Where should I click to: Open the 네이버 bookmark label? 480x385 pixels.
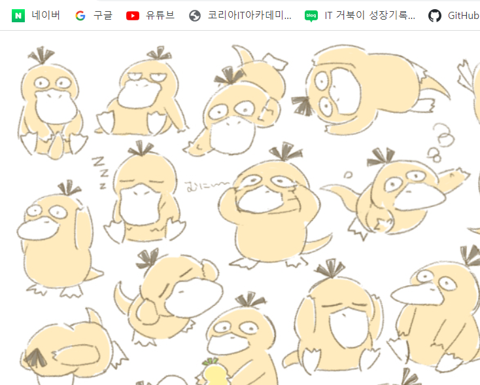[x=46, y=15]
